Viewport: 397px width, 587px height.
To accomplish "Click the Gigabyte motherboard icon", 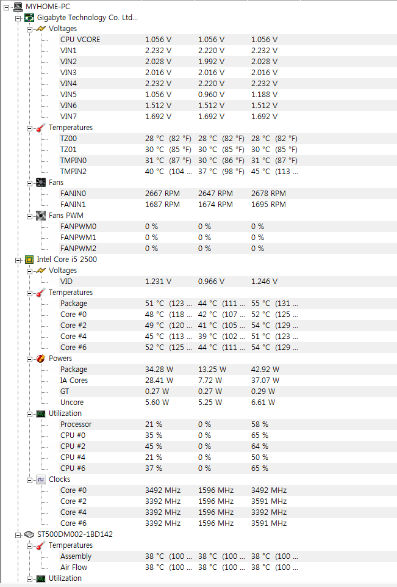I will 29,18.
